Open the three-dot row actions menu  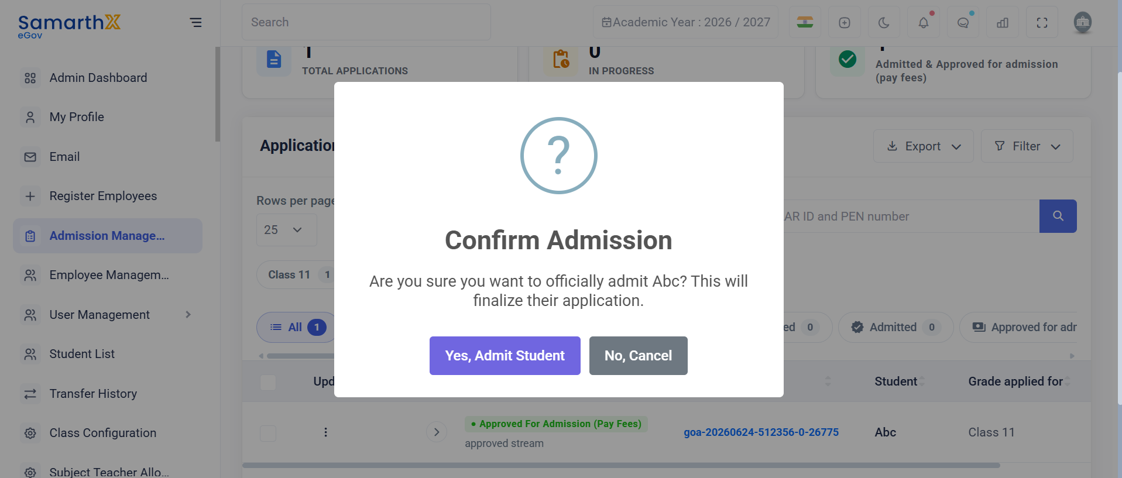[x=325, y=432]
